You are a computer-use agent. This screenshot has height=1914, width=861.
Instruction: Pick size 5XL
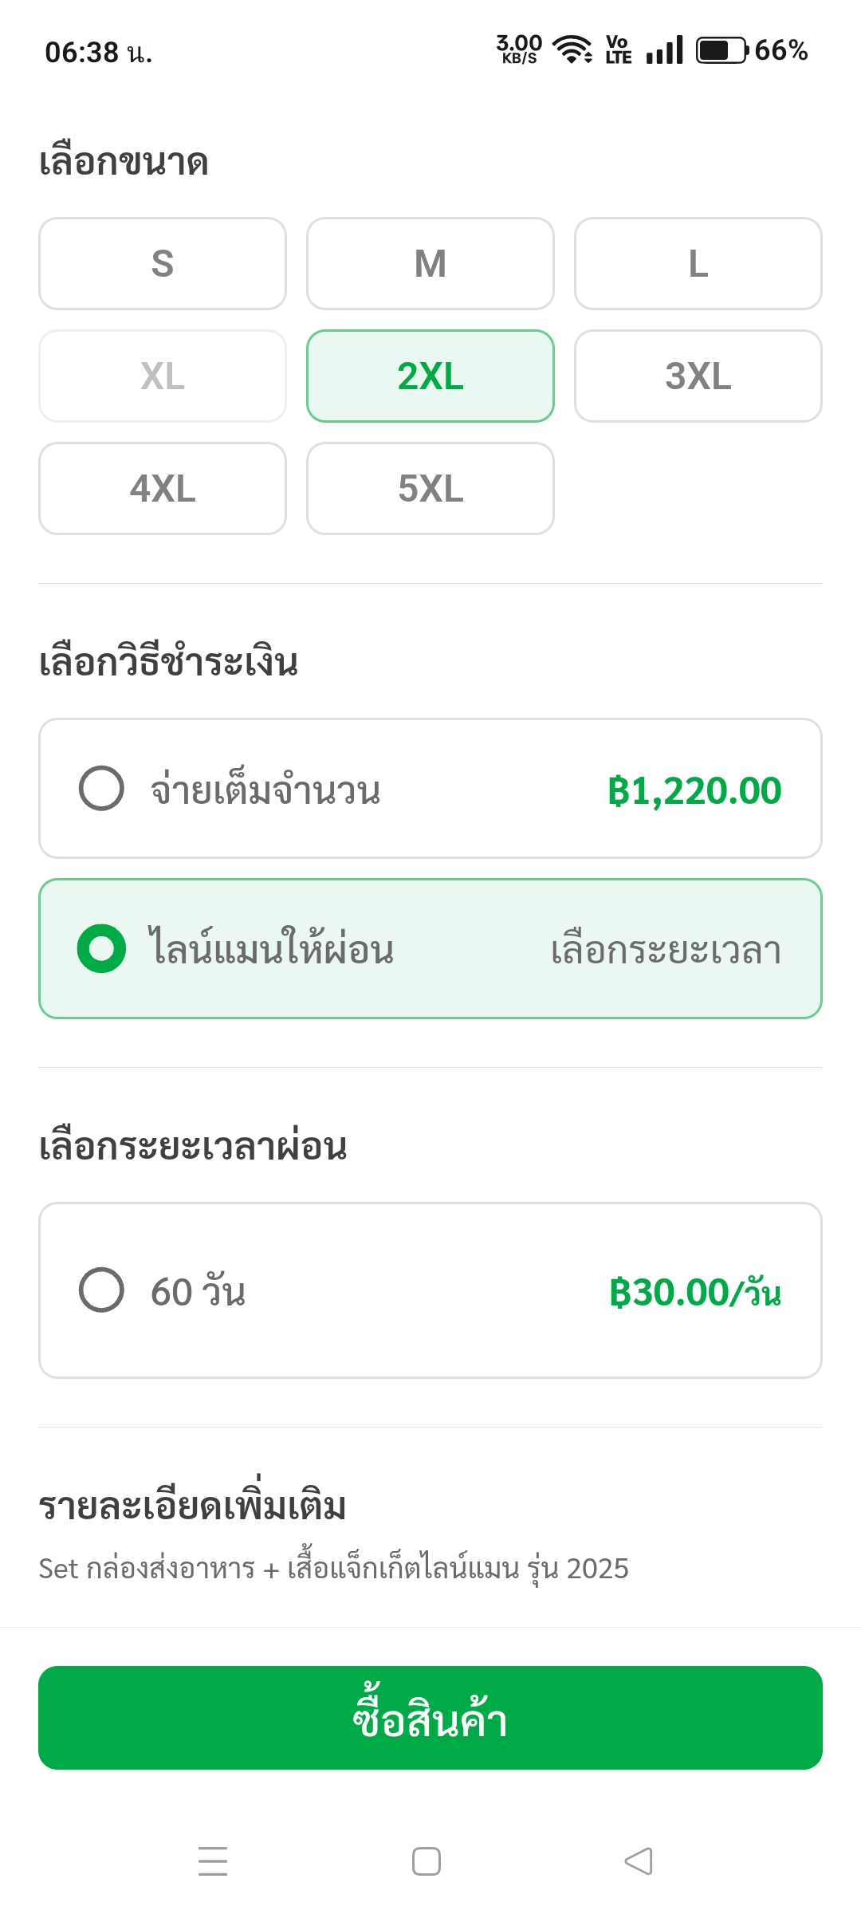coord(431,489)
